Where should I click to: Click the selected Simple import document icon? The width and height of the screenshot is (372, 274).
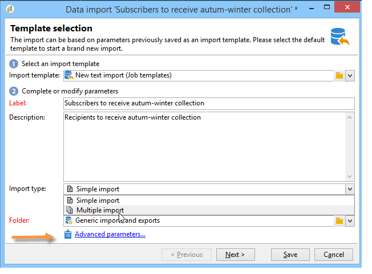[x=70, y=189]
